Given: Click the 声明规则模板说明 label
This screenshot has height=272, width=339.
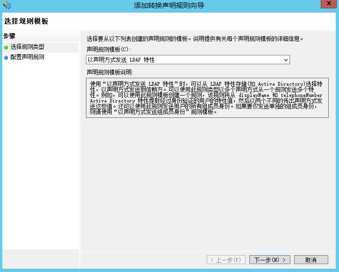Looking at the screenshot, I should pyautogui.click(x=110, y=72).
